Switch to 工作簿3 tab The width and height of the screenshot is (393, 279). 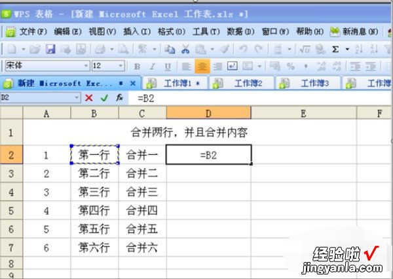pyautogui.click(x=309, y=83)
